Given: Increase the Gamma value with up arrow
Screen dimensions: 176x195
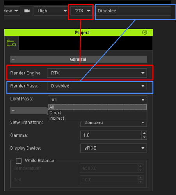Looking at the screenshot, I should pyautogui.click(x=144, y=133).
